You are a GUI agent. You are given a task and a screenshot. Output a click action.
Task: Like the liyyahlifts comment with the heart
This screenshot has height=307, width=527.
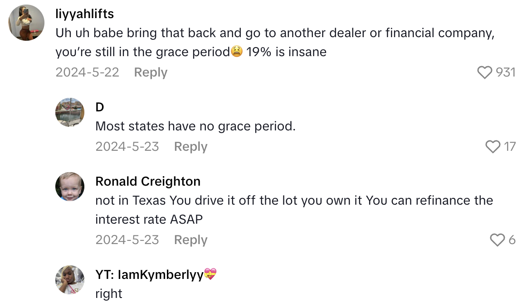coord(485,72)
